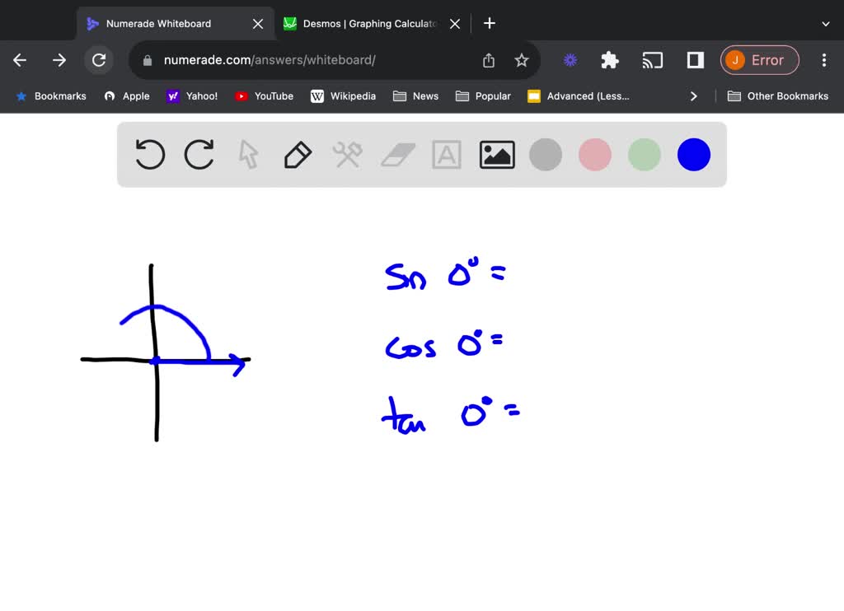The width and height of the screenshot is (844, 611).
Task: Open the Chrome extensions puzzle icon
Action: tap(609, 60)
